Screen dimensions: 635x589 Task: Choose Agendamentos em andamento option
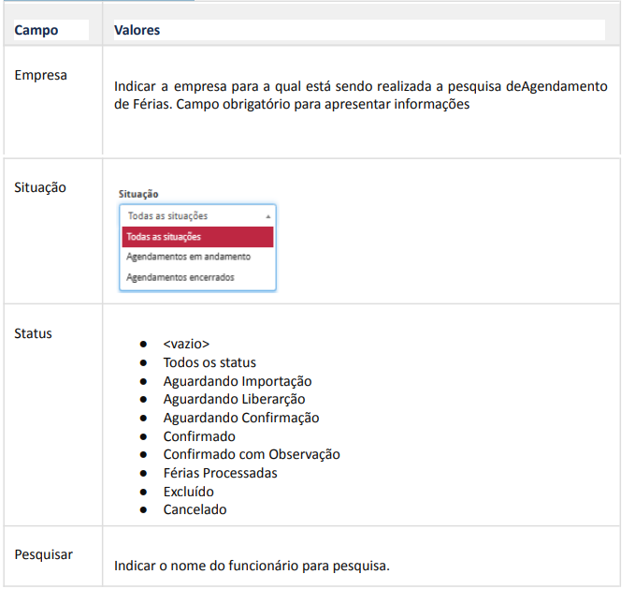(188, 257)
